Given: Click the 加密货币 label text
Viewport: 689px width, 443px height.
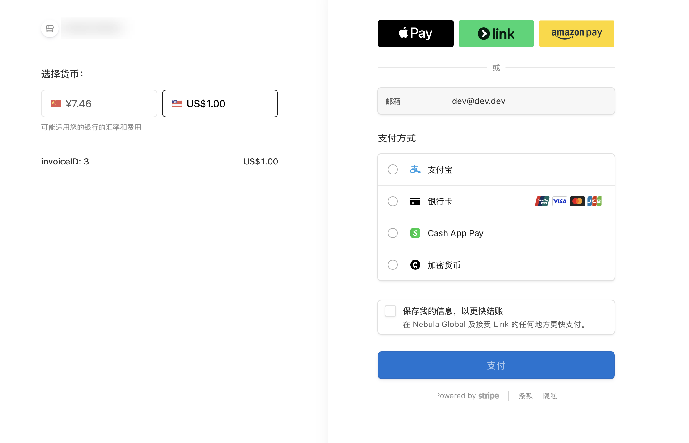Looking at the screenshot, I should click(x=444, y=265).
